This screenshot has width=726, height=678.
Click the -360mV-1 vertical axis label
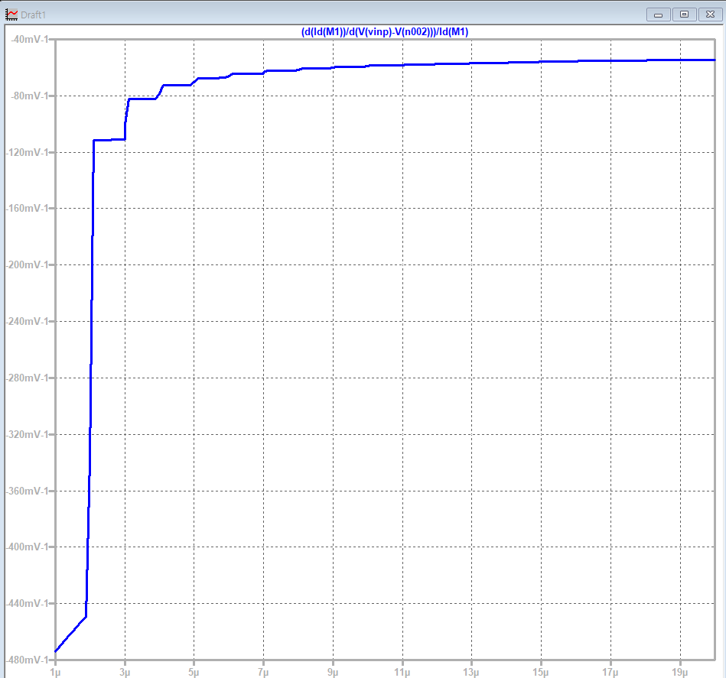click(27, 491)
